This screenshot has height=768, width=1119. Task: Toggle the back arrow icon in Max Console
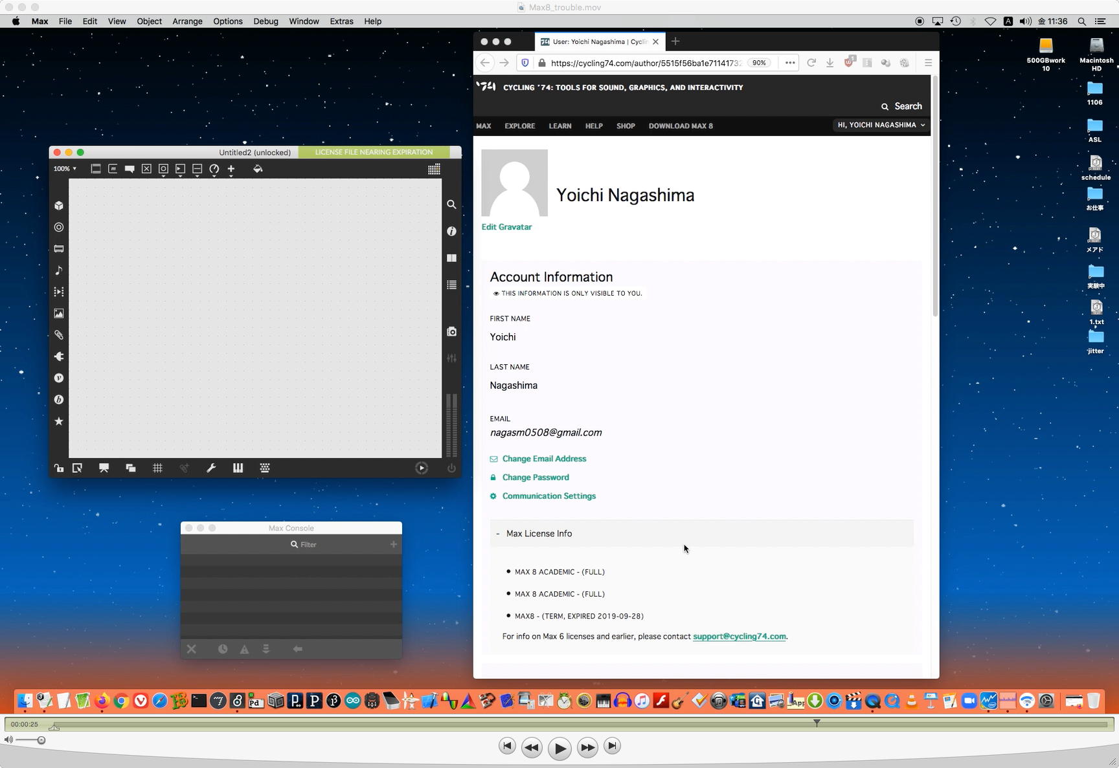298,649
